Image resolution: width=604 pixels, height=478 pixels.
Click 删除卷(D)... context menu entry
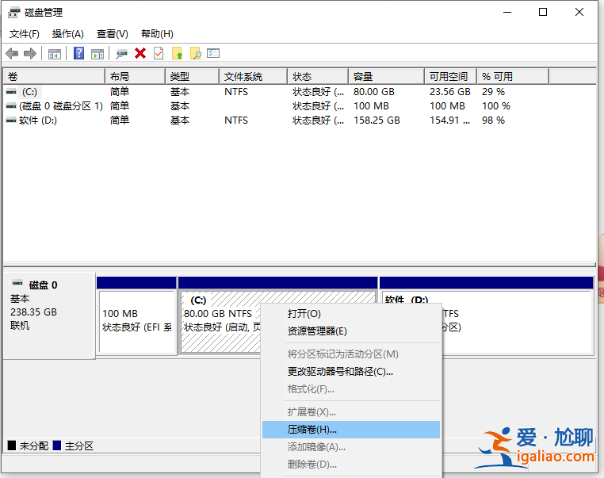point(351,465)
